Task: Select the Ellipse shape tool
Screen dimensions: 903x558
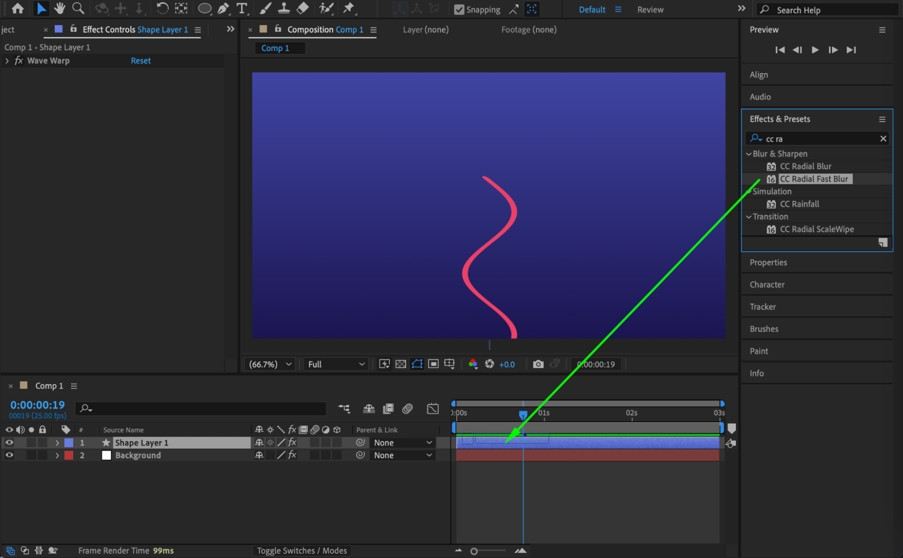Action: (x=205, y=8)
